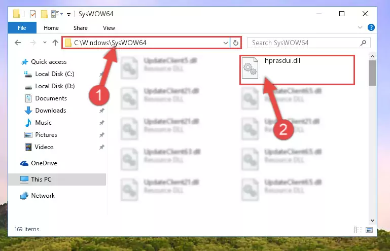Click the pin icon beside Videos
This screenshot has height=251, width=390.
pos(102,147)
